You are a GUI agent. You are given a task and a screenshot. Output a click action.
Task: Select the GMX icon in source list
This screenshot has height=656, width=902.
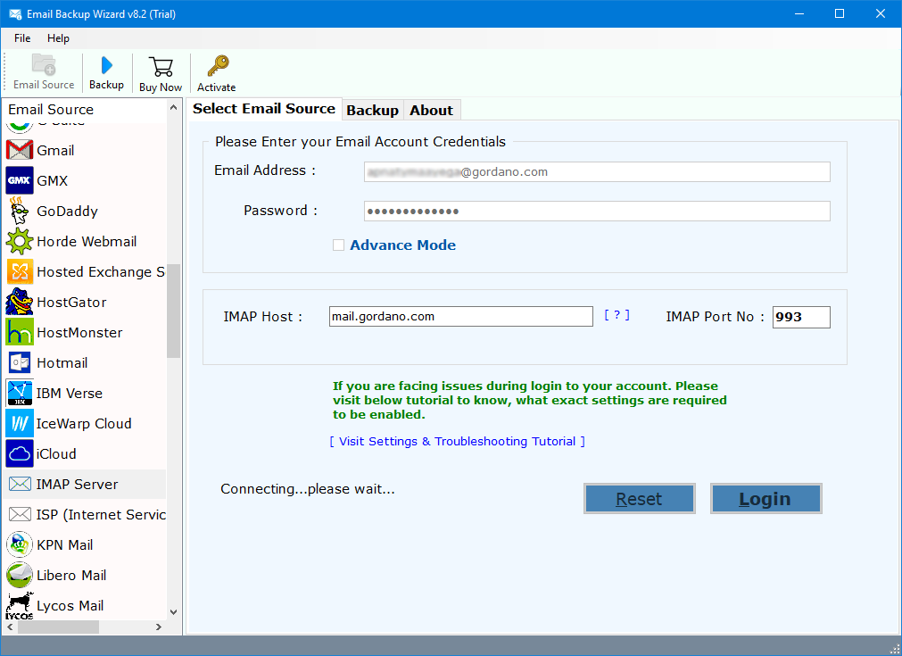coord(20,180)
